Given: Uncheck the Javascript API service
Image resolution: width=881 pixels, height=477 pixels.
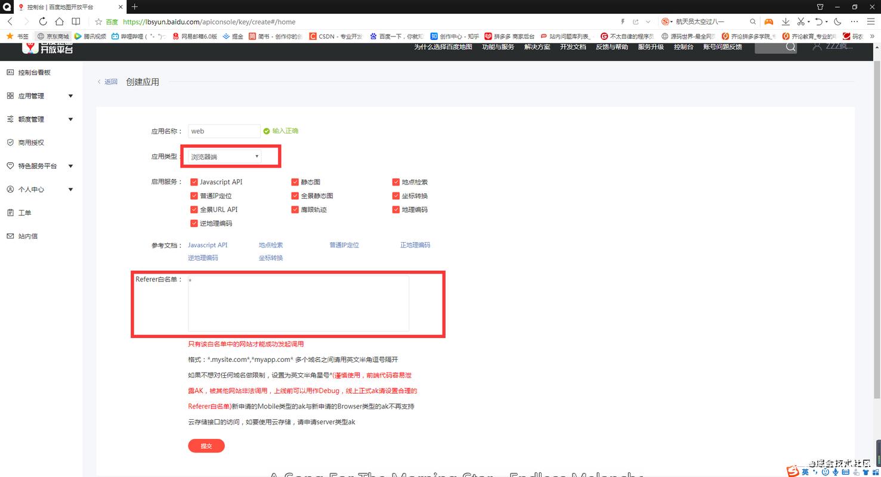Looking at the screenshot, I should (194, 182).
